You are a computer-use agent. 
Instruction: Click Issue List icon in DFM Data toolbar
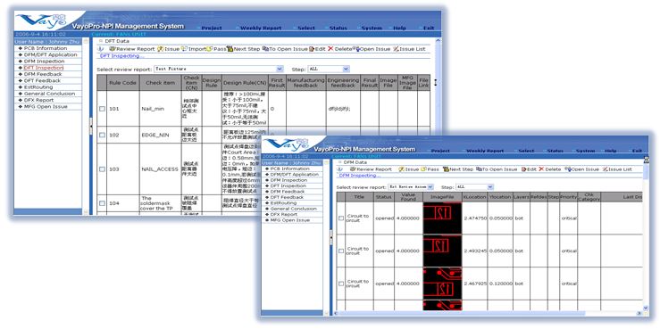tap(606, 169)
